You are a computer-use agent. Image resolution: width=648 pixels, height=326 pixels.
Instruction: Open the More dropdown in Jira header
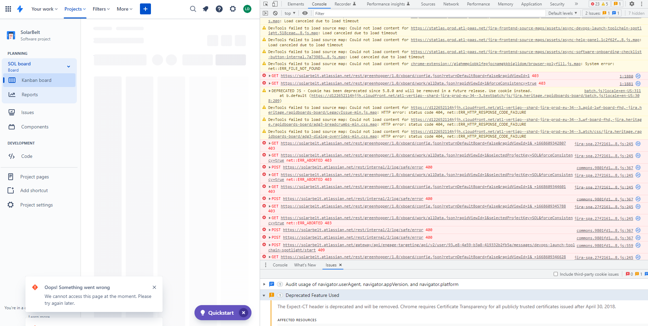[x=125, y=9]
